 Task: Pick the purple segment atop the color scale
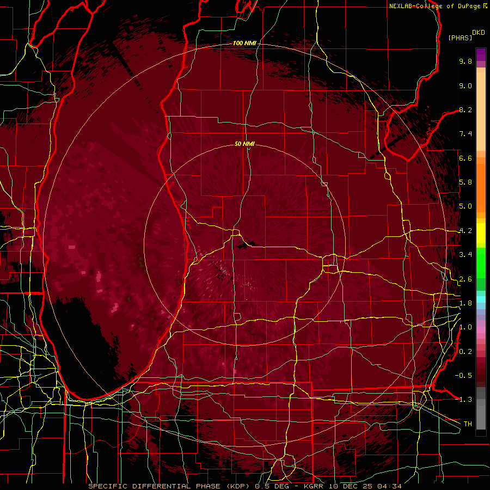(481, 54)
